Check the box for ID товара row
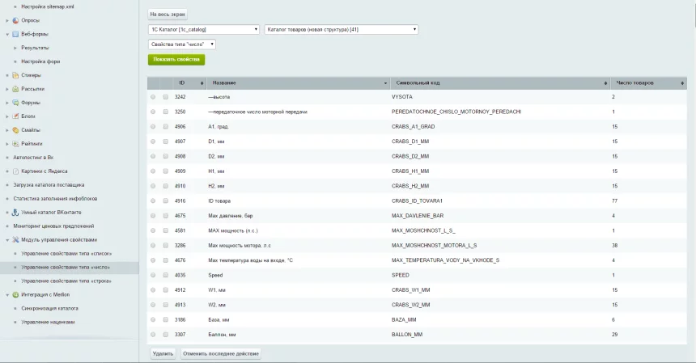This screenshot has height=363, width=696. [x=166, y=200]
